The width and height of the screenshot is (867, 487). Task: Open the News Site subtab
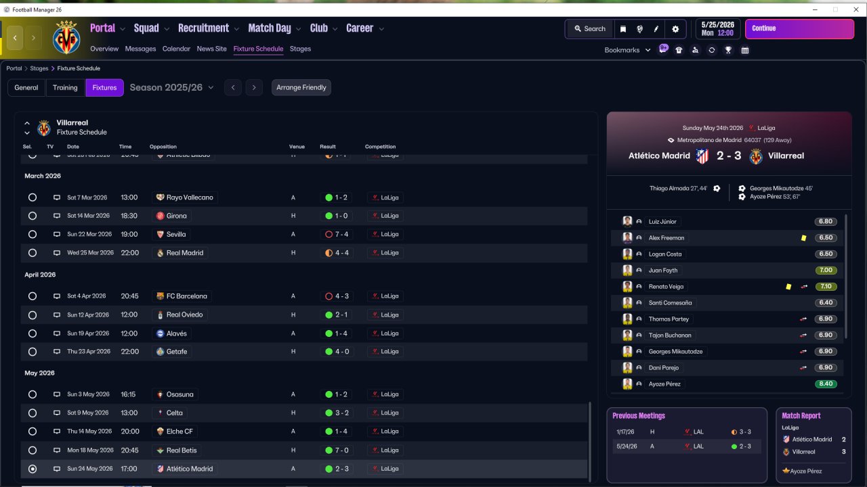[212, 49]
